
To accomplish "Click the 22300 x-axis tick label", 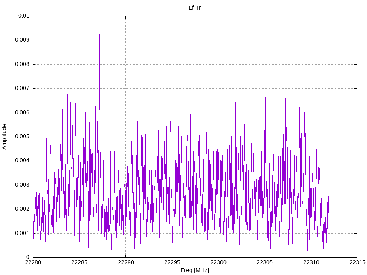I will 218,262.
